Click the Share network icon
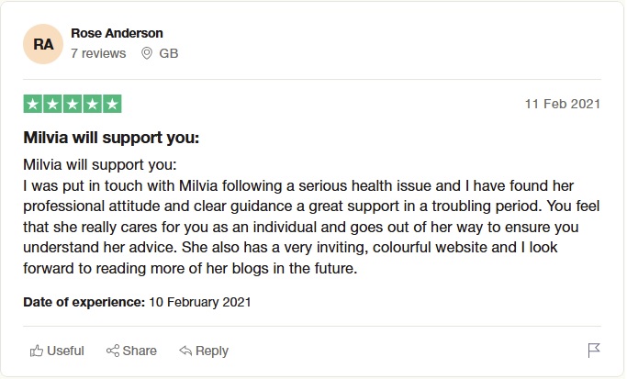The width and height of the screenshot is (627, 379). coord(113,351)
